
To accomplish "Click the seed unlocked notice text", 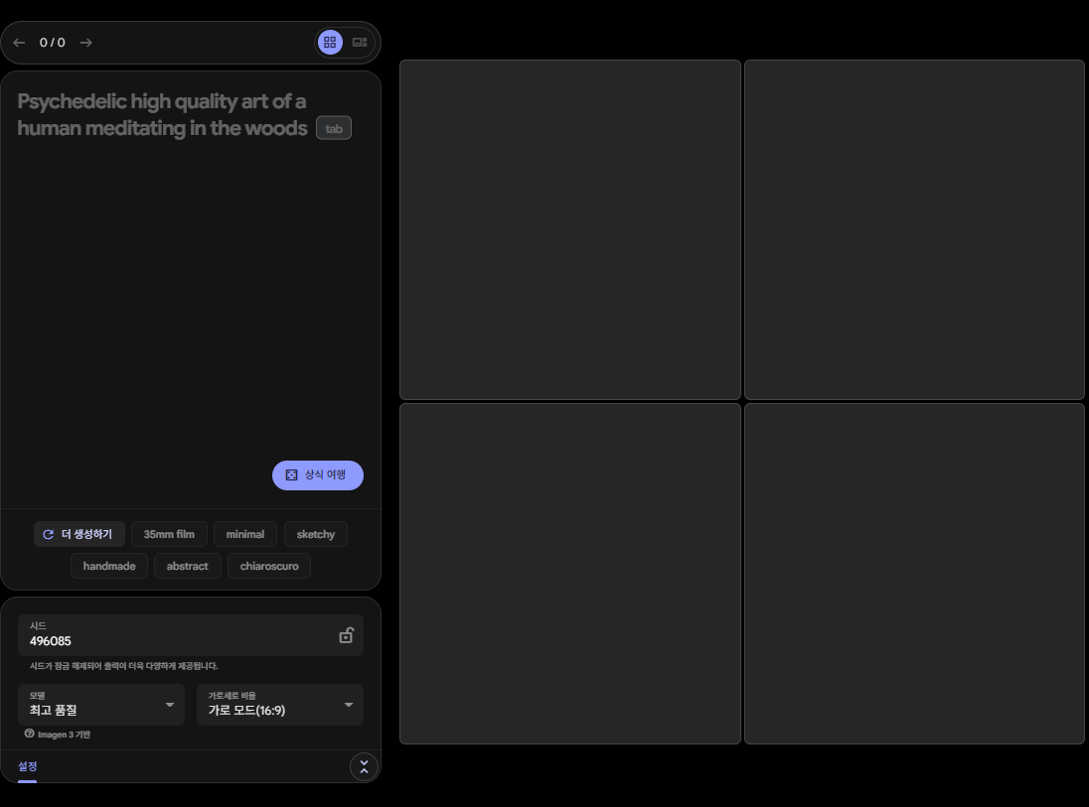I will [x=123, y=666].
